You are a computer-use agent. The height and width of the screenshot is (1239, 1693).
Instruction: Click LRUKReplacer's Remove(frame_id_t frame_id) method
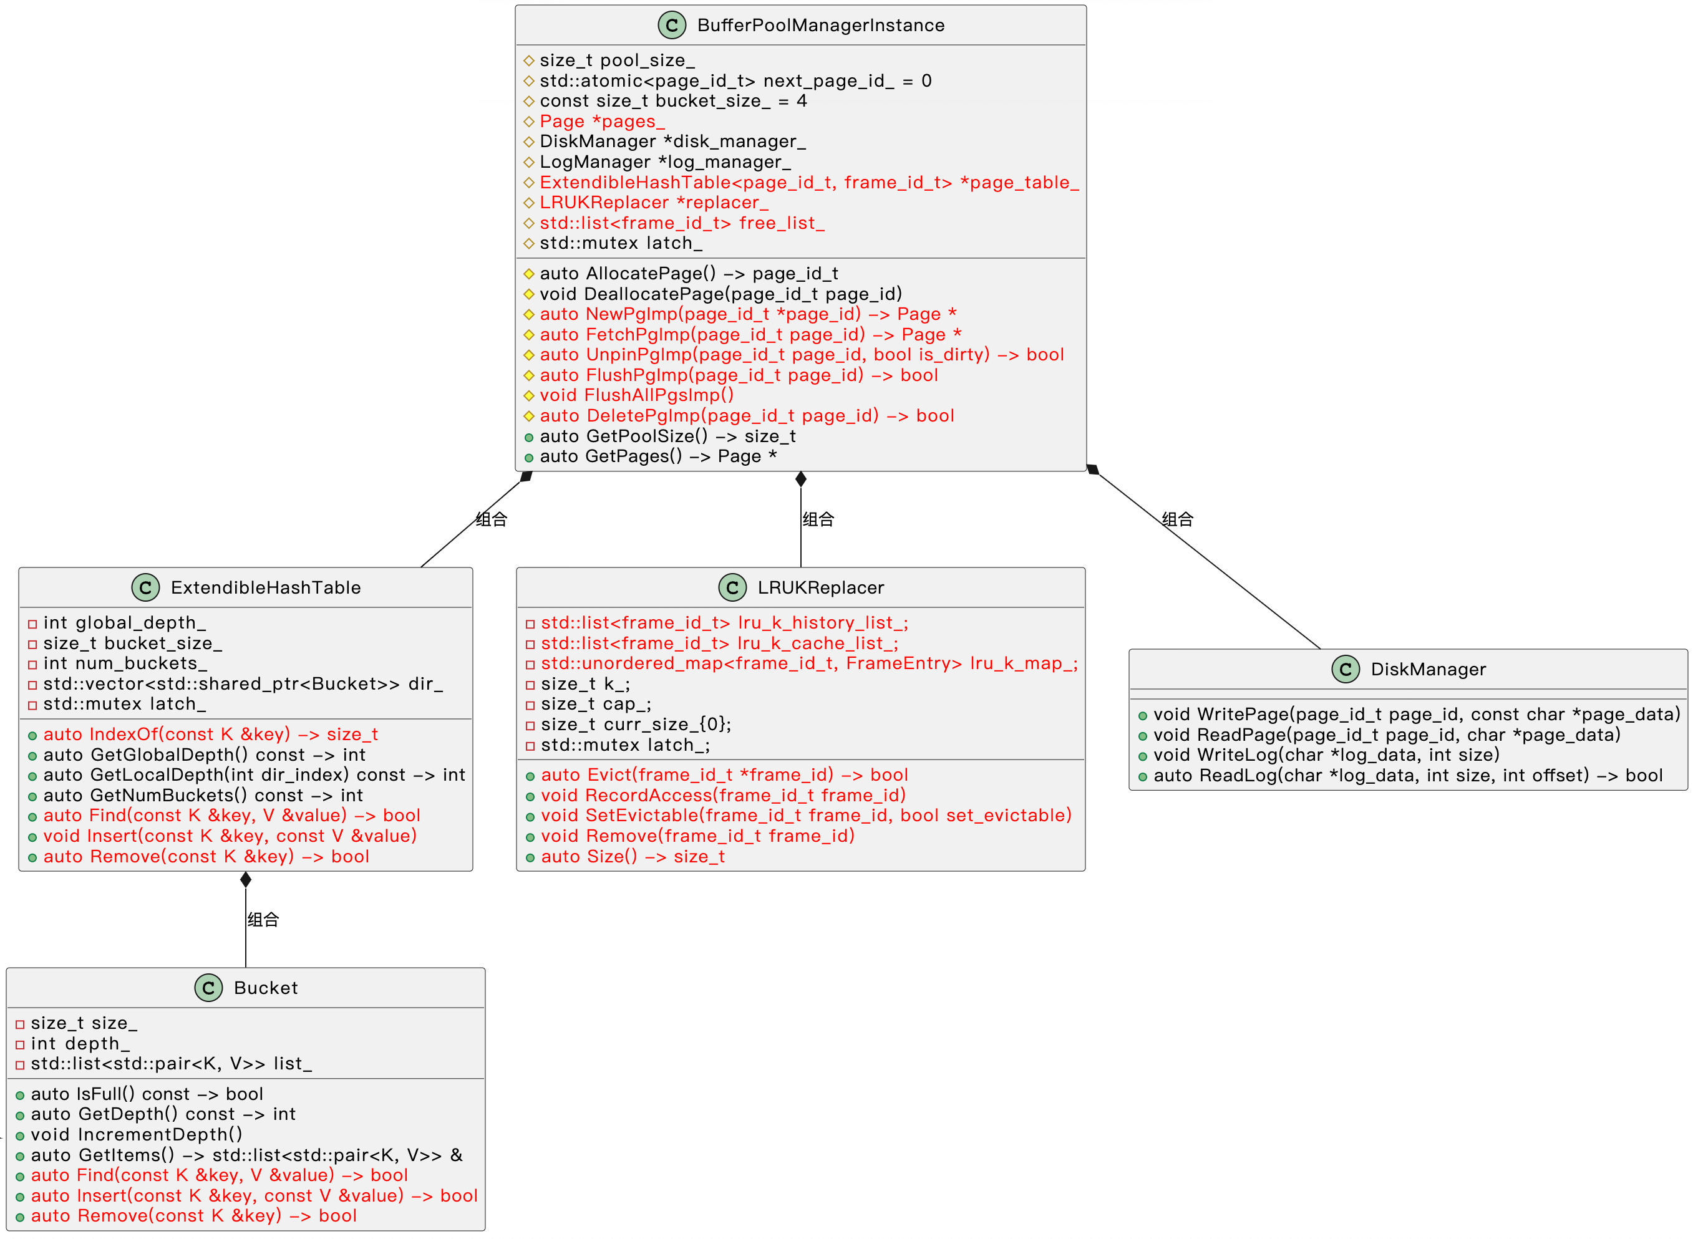click(697, 836)
